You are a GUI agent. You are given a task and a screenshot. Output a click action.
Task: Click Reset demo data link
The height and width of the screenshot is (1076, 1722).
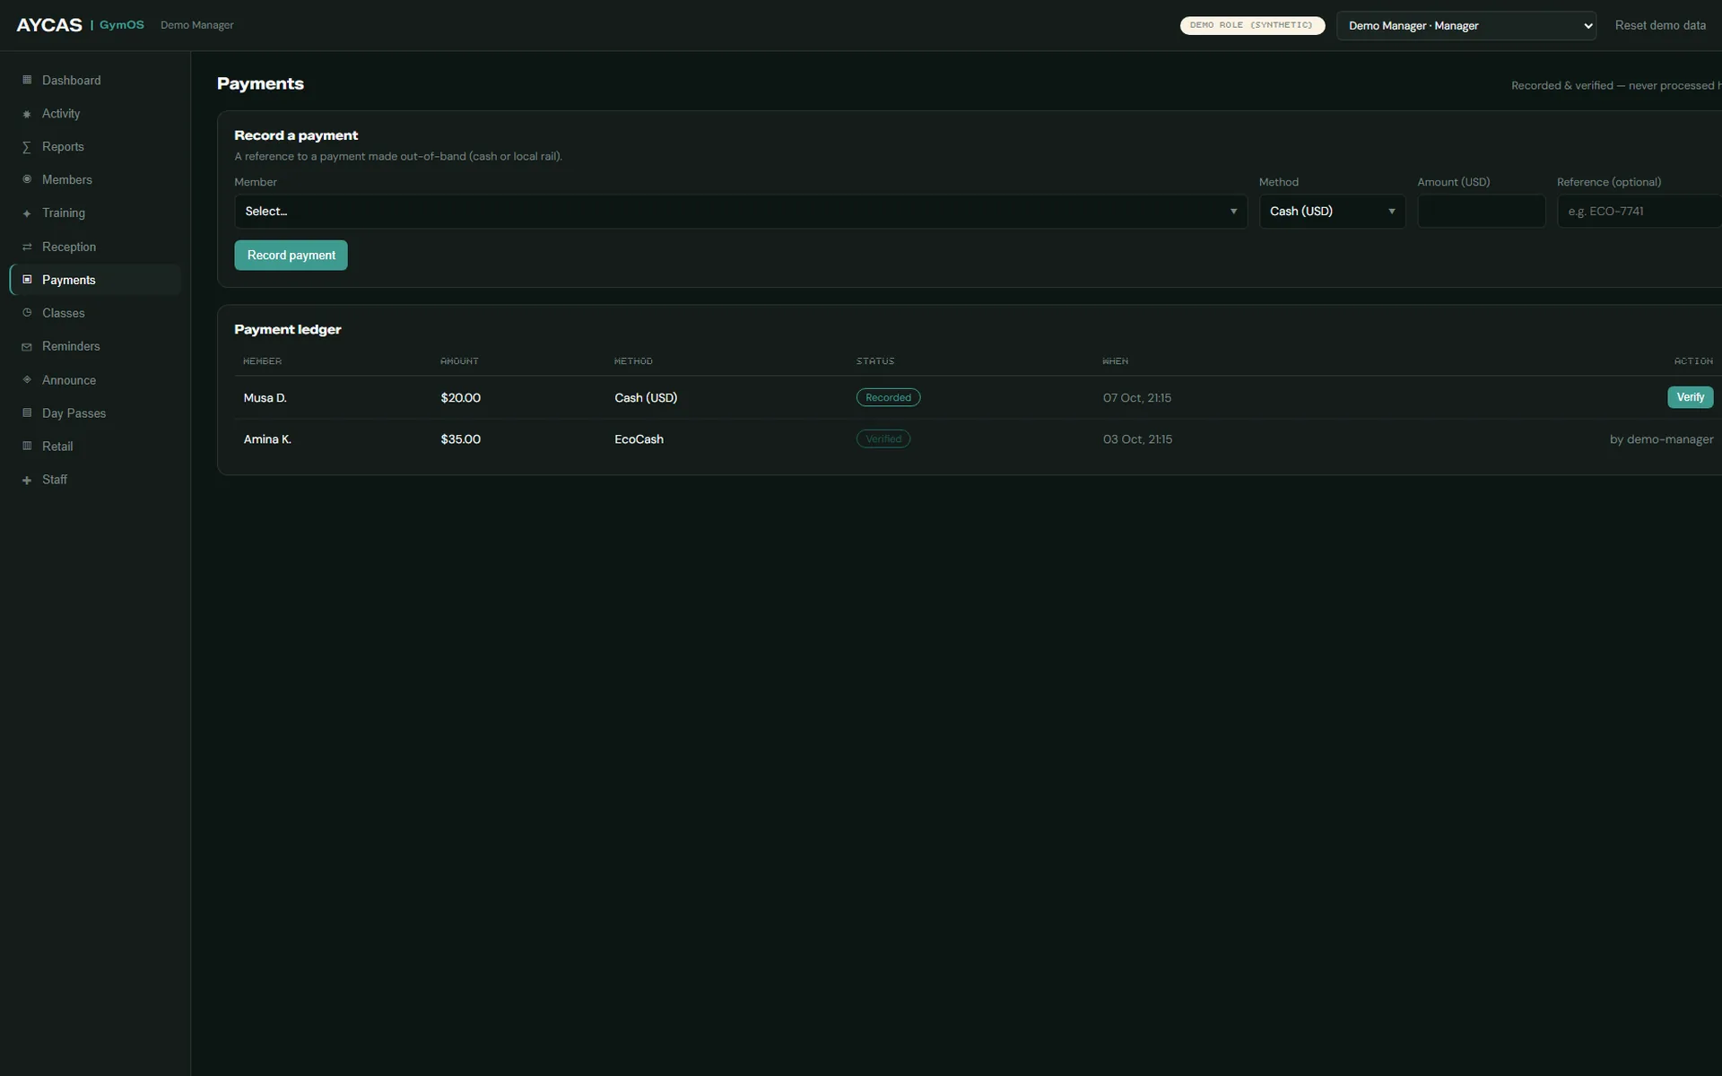pyautogui.click(x=1660, y=25)
